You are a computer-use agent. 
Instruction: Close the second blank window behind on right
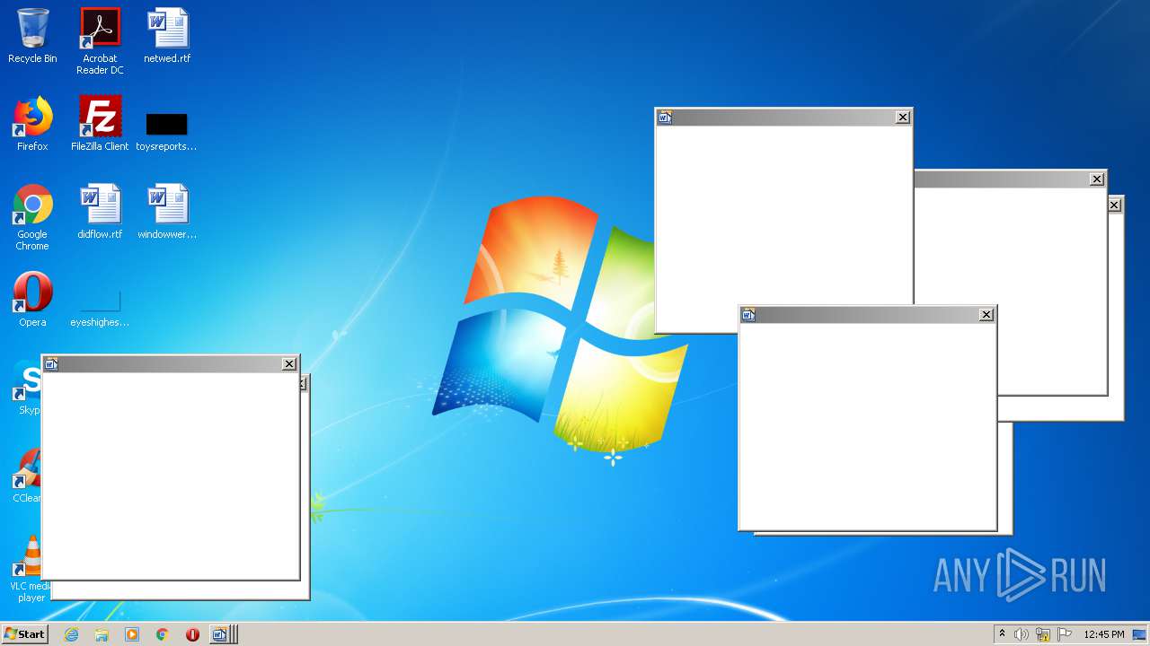[1097, 179]
